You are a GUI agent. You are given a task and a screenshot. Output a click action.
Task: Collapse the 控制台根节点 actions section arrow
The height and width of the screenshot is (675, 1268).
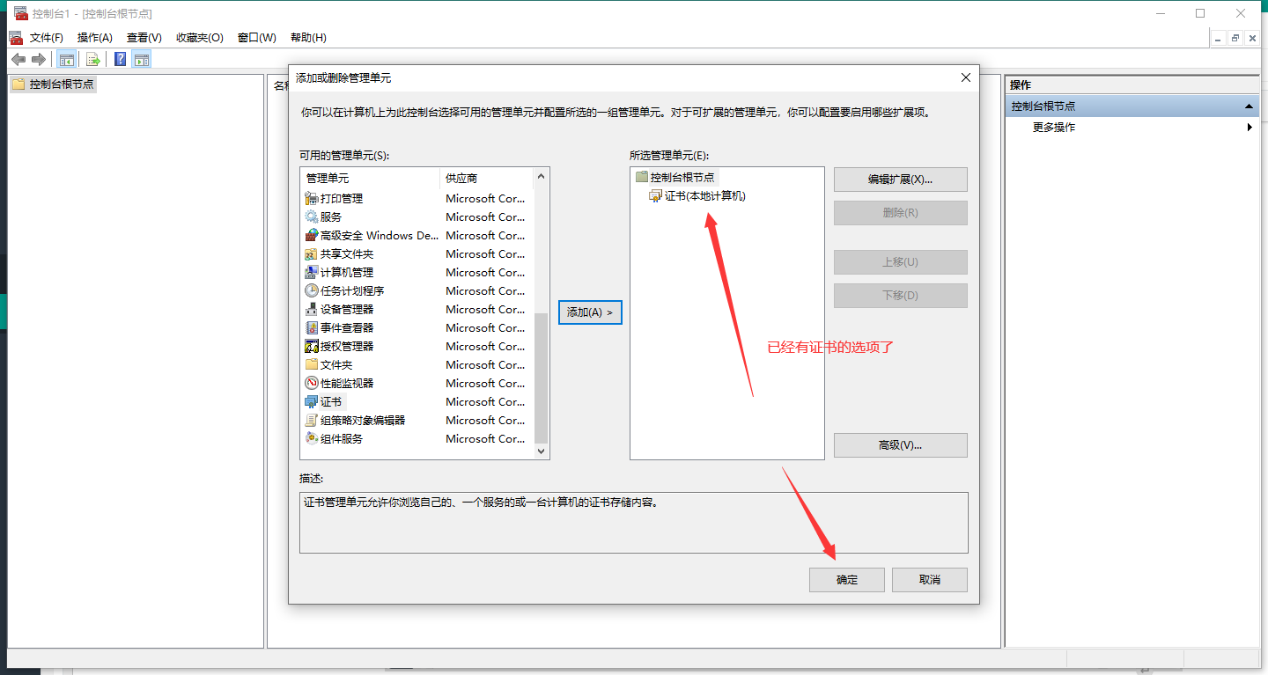(x=1249, y=106)
